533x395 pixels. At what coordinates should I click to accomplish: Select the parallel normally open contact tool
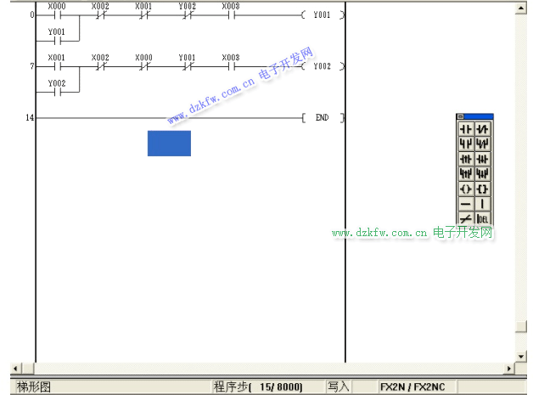pyautogui.click(x=466, y=144)
